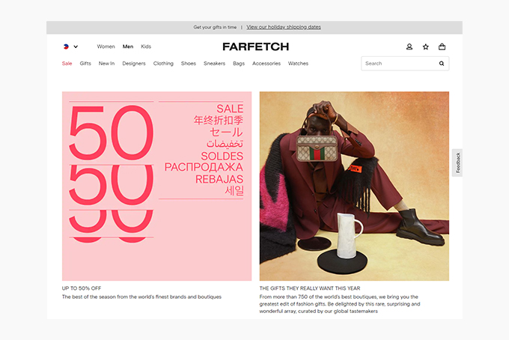
Task: Open the Sneakers menu
Action: point(214,64)
